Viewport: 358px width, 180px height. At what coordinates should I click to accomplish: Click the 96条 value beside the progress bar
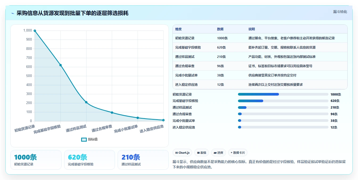tap(334, 114)
